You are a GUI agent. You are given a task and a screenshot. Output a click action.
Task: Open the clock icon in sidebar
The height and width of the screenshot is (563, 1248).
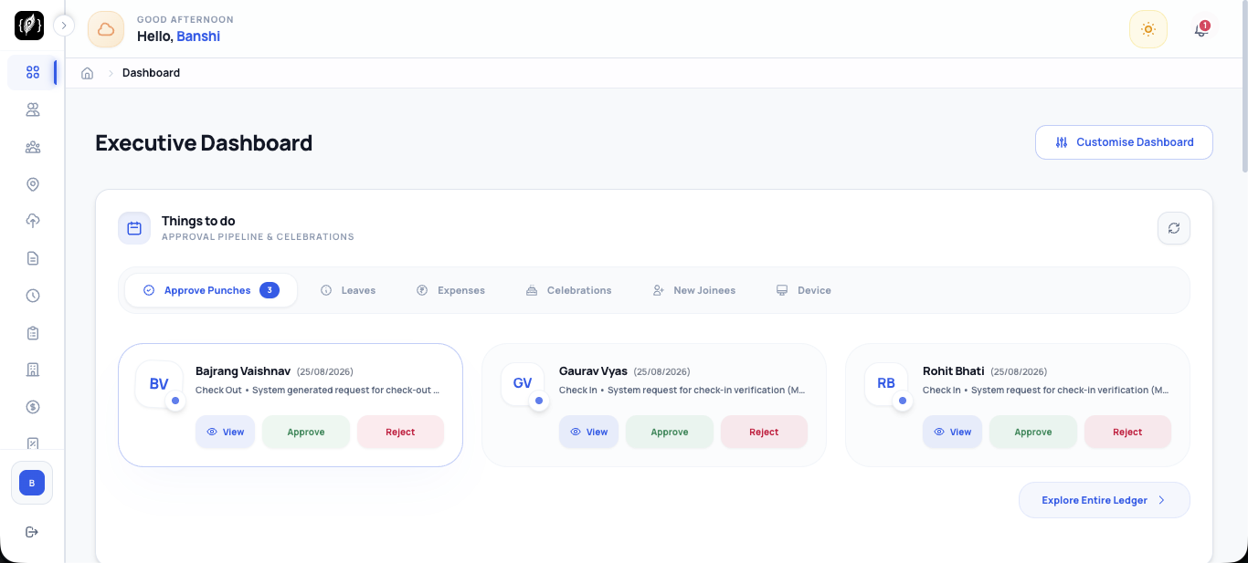point(33,296)
